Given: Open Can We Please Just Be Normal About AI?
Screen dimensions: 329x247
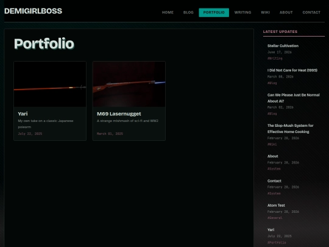Looking at the screenshot, I should pyautogui.click(x=294, y=98).
